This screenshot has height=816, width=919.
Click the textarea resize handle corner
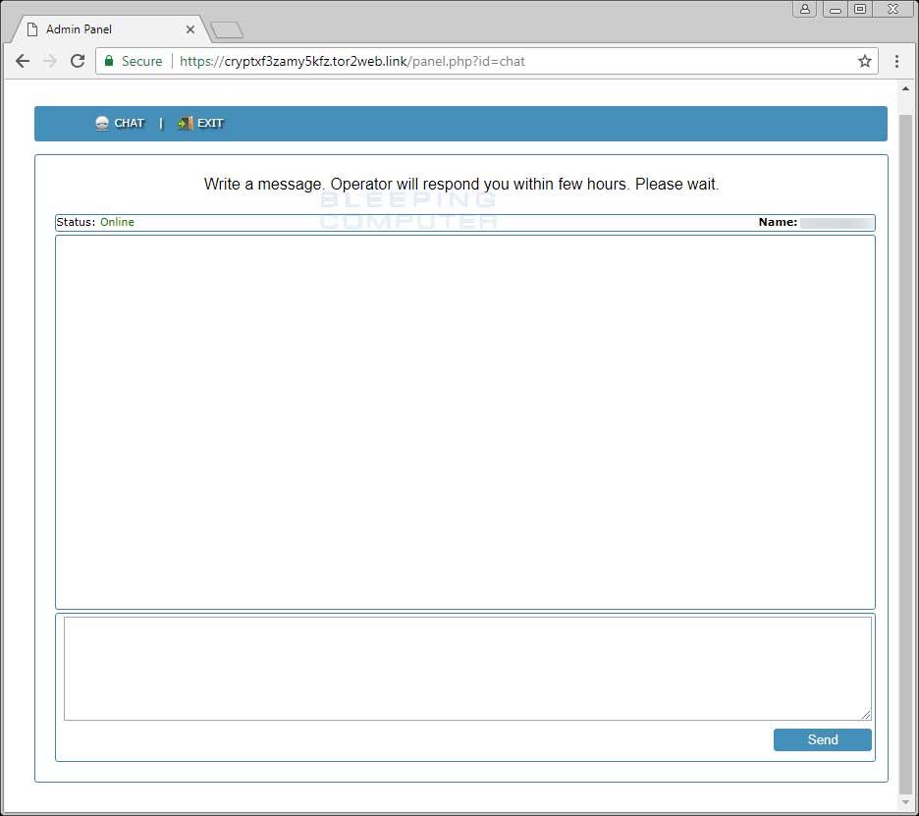coord(866,715)
